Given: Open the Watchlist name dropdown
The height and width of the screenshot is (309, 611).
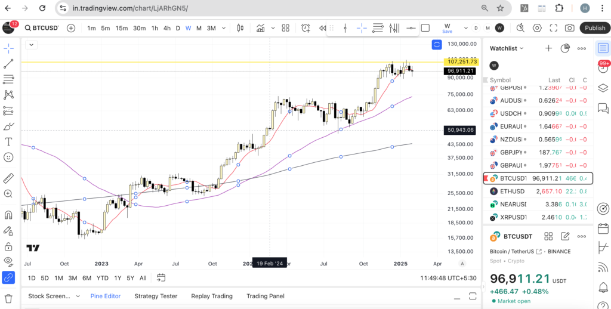Looking at the screenshot, I should click(507, 48).
